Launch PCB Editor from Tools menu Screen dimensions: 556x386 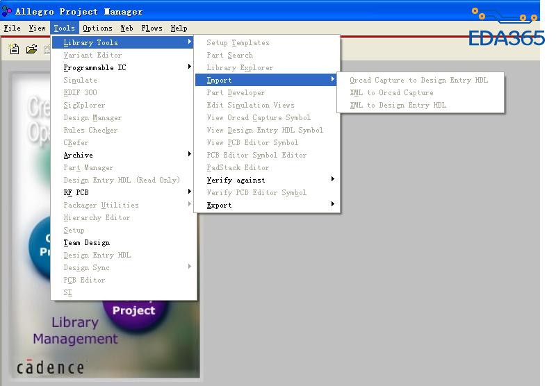point(123,280)
